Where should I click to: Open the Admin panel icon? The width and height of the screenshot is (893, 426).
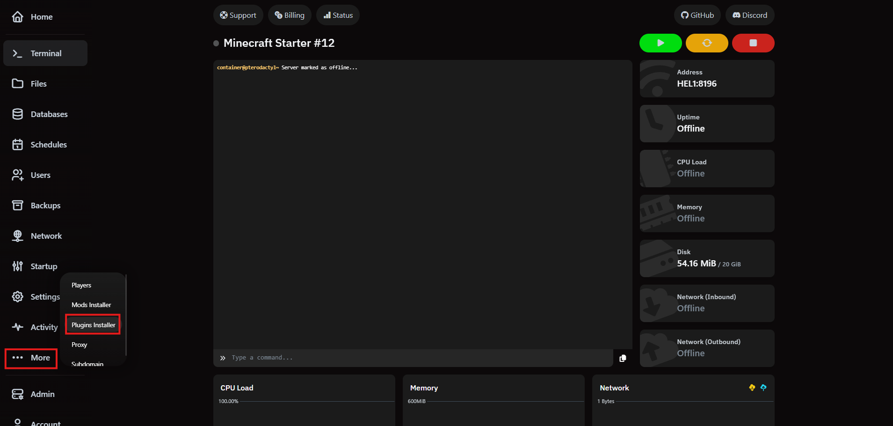pos(17,394)
